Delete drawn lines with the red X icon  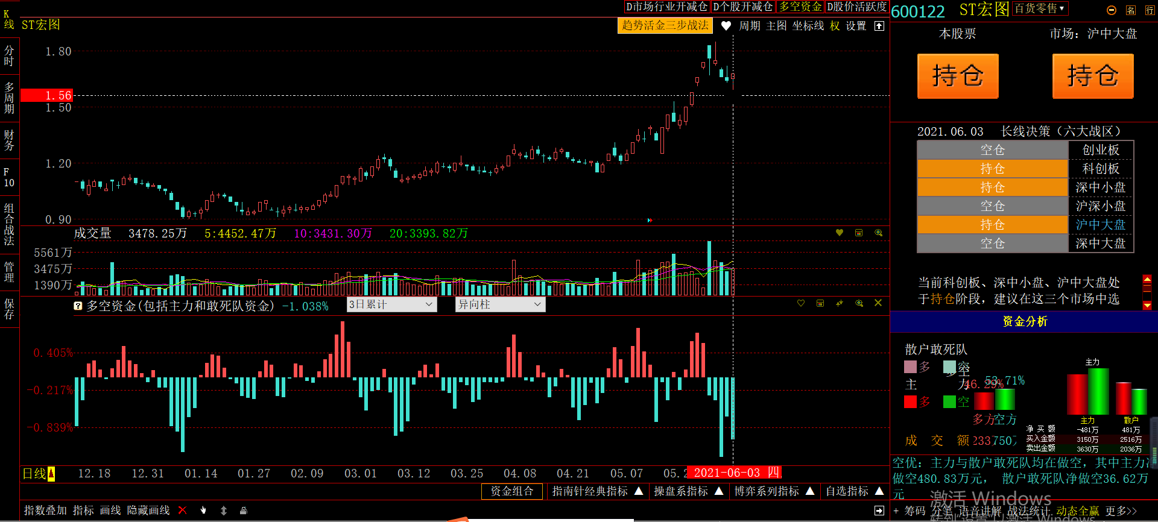click(183, 510)
